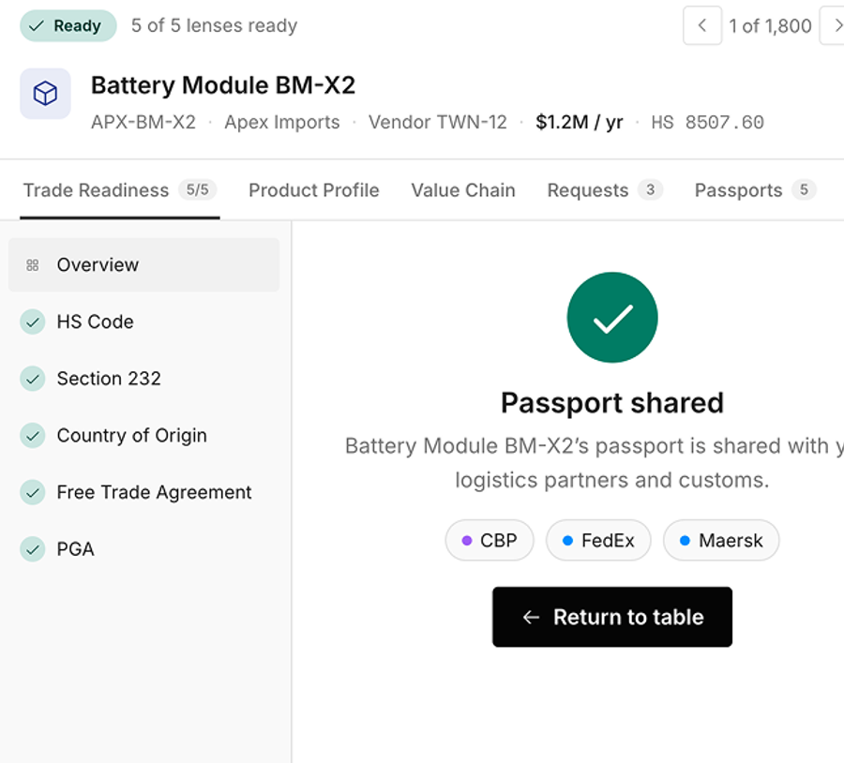844x763 pixels.
Task: Select the Country of Origin lens
Action: pyautogui.click(x=143, y=435)
